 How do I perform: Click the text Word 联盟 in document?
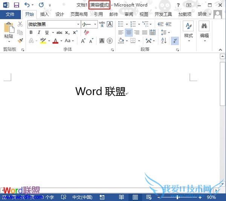click(x=100, y=91)
